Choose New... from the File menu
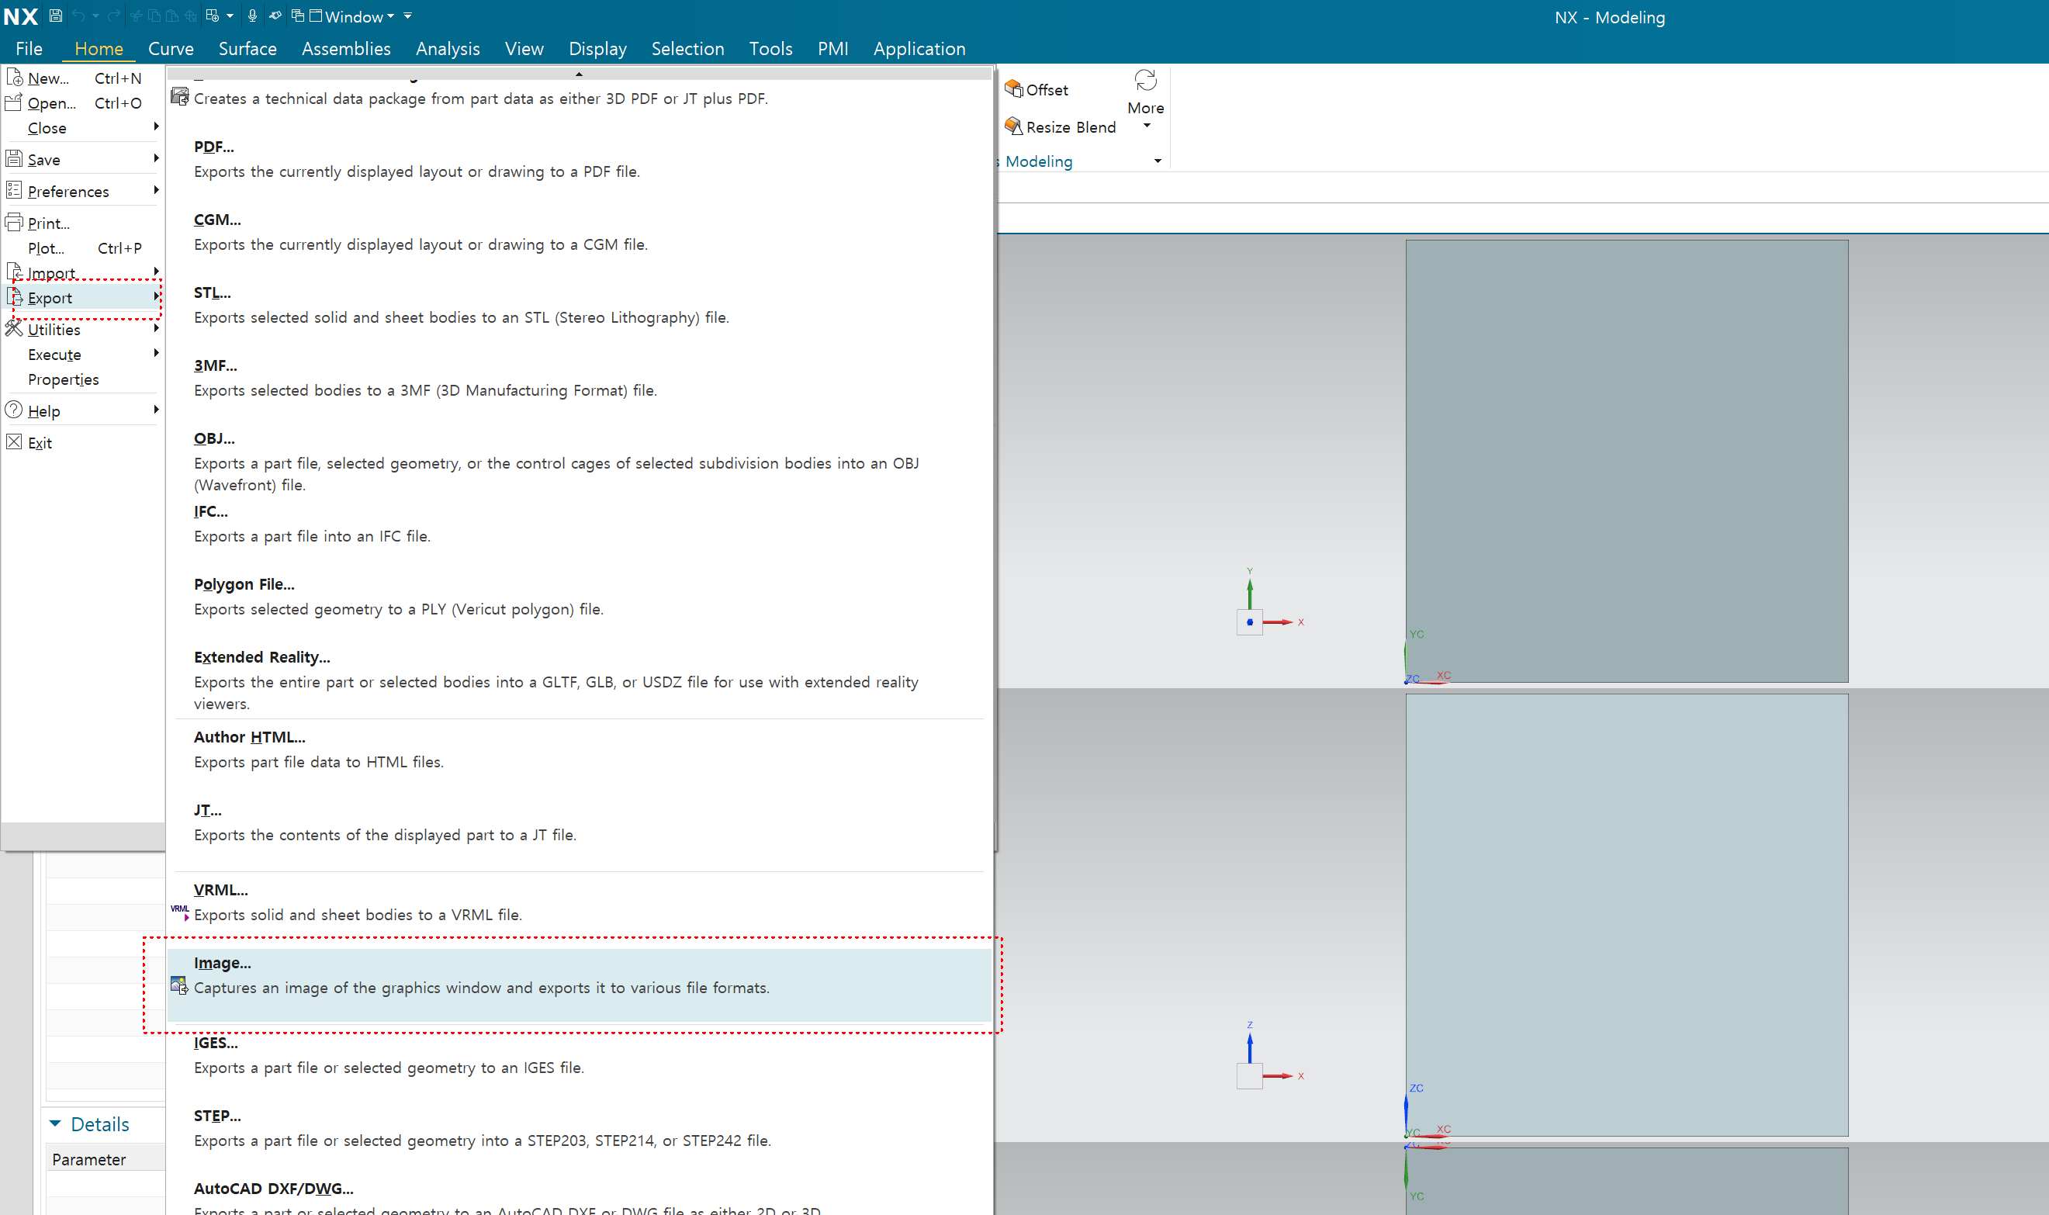Screen dimensions: 2049x1215 point(82,78)
